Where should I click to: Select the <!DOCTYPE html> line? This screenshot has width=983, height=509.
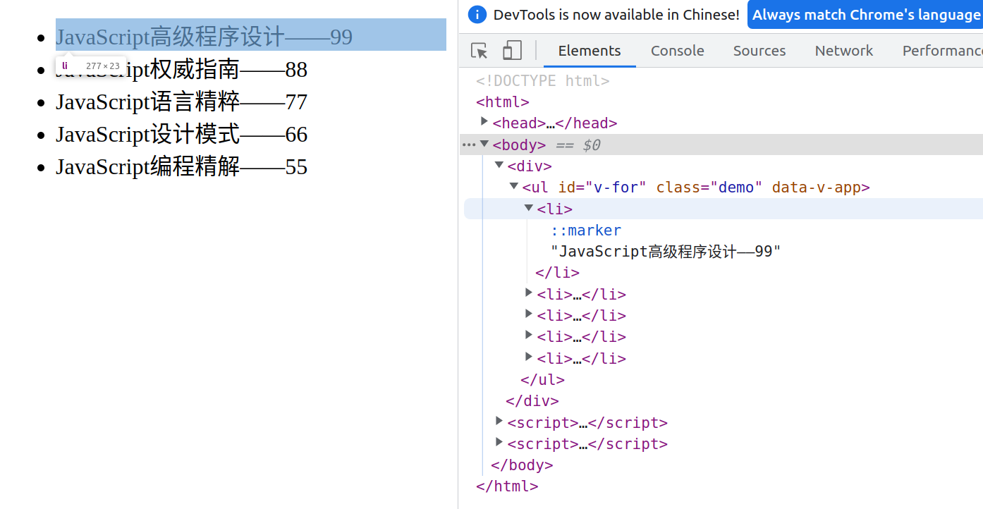(543, 81)
